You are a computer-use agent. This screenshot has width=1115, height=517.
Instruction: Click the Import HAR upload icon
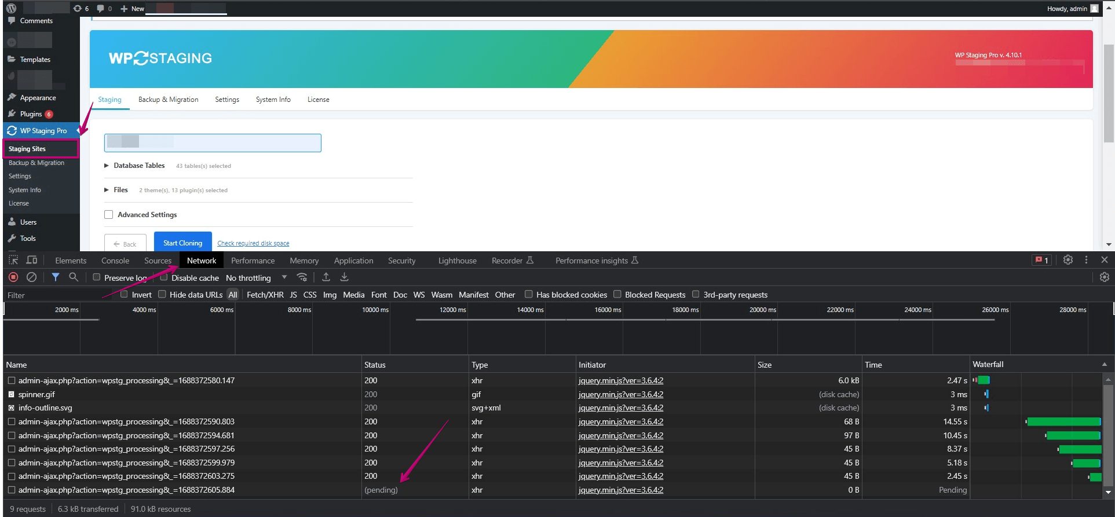pos(326,277)
